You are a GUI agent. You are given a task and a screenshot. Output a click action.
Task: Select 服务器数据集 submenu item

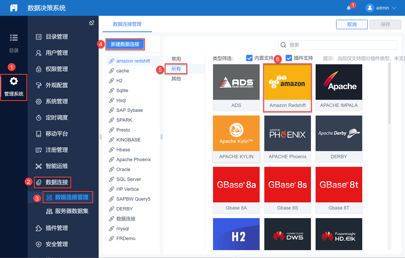[67, 211]
